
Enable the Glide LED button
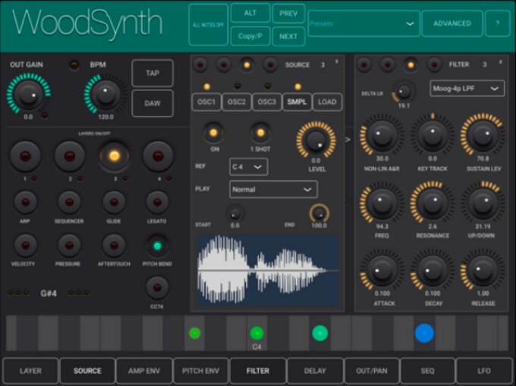click(x=114, y=202)
